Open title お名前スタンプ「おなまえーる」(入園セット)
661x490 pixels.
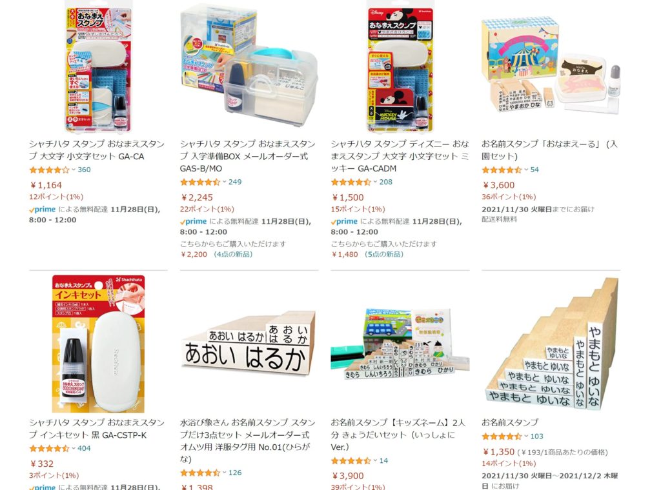coord(549,150)
